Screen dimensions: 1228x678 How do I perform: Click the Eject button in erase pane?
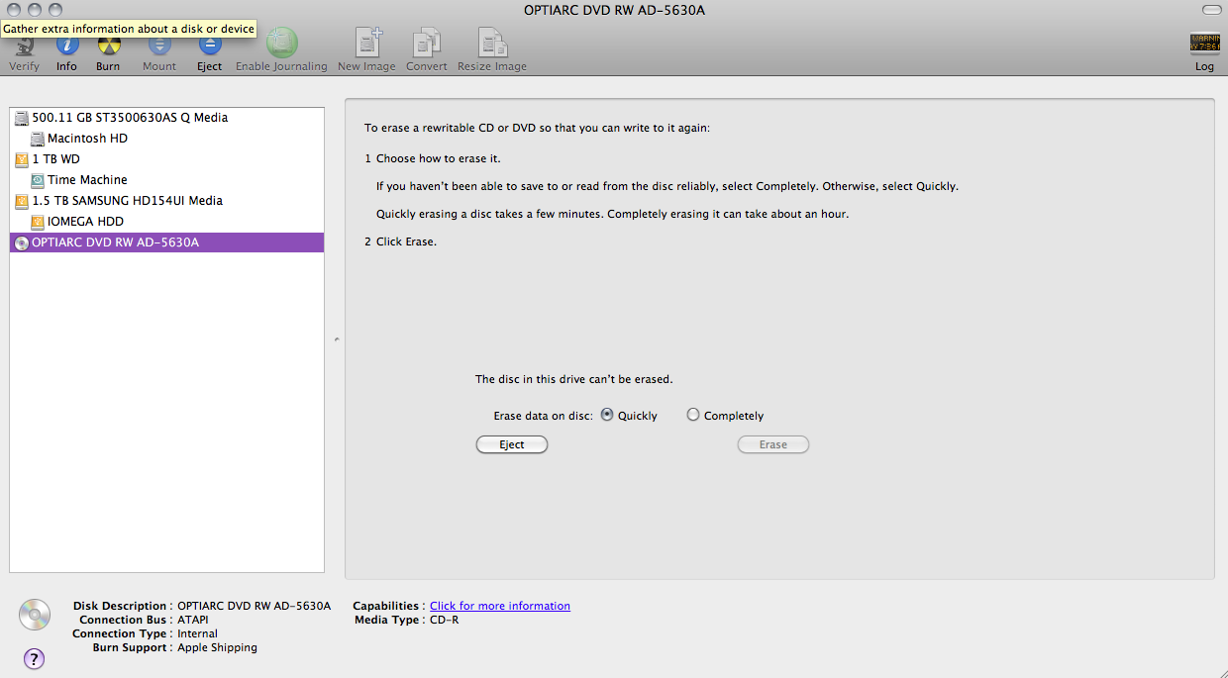click(512, 444)
